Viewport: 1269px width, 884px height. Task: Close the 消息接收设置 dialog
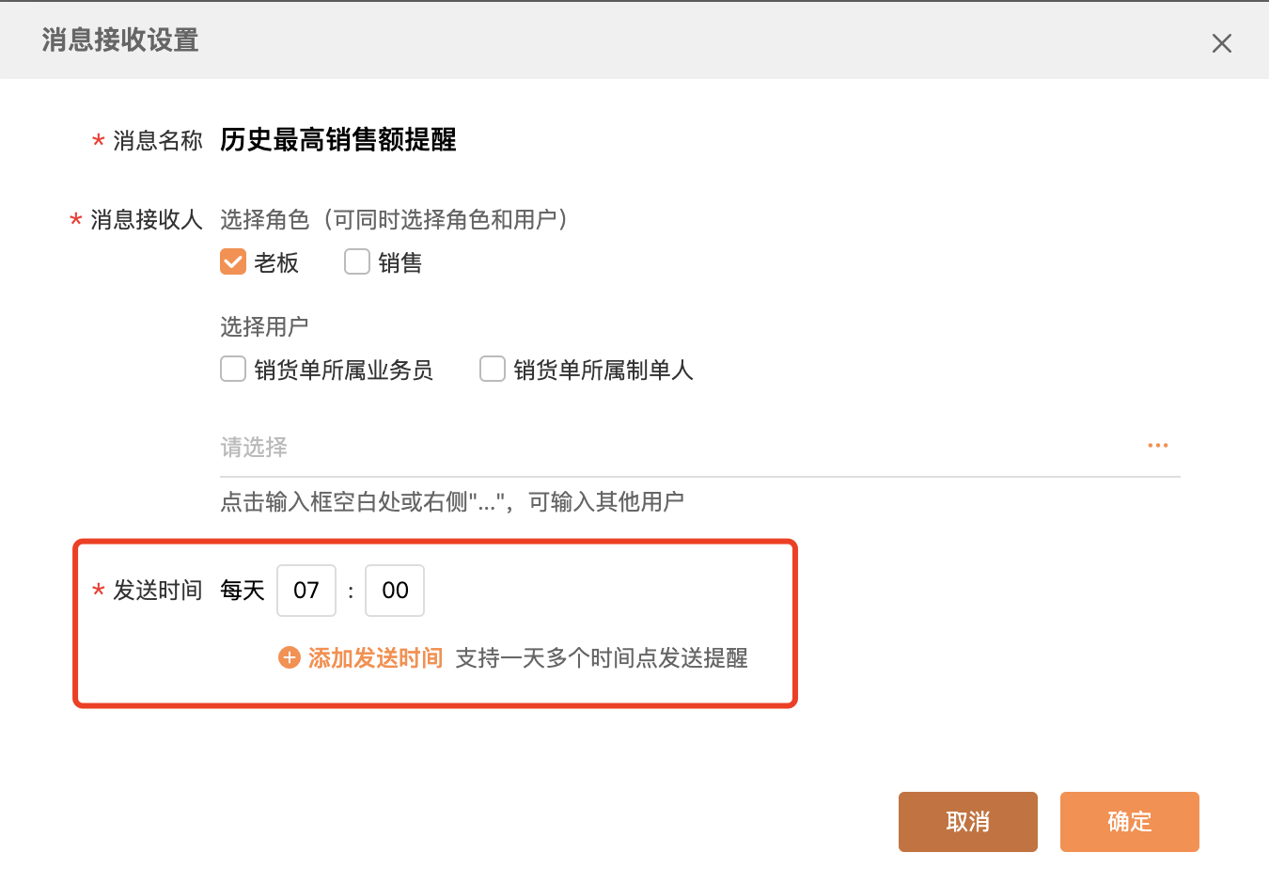[x=1221, y=43]
